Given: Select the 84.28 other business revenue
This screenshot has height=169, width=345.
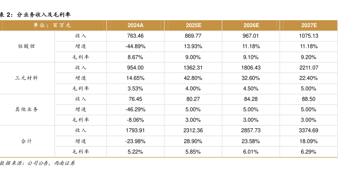Looking at the screenshot, I should (x=251, y=99).
